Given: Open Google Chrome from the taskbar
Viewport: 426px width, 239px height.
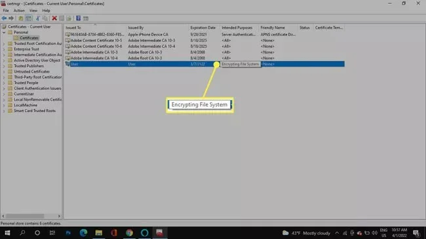Looking at the screenshot, I should [129, 233].
